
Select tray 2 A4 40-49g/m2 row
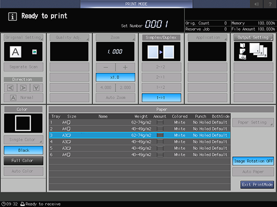(x=139, y=129)
